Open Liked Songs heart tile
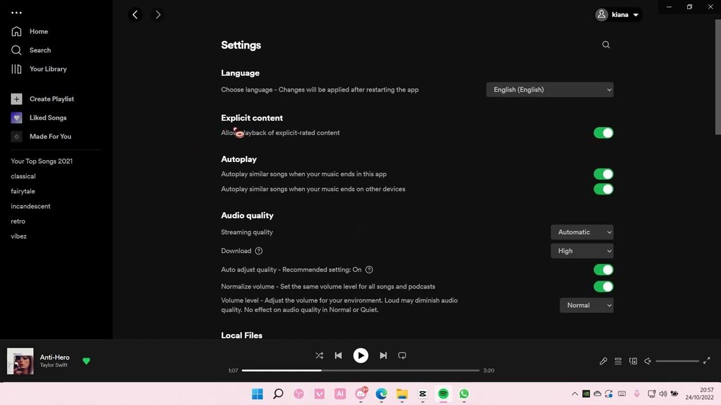Viewport: 721px width, 405px height. 16,118
